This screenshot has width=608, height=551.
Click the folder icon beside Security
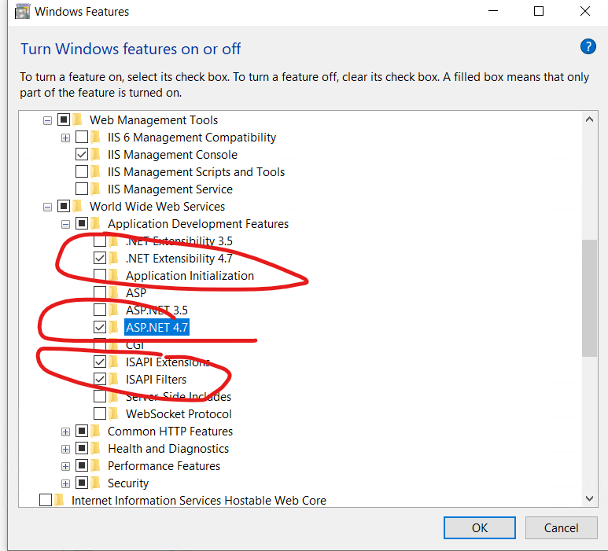(x=95, y=483)
